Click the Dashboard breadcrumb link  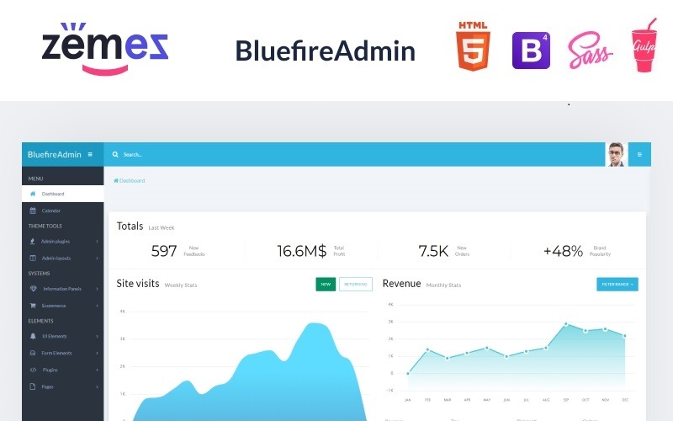(x=130, y=181)
